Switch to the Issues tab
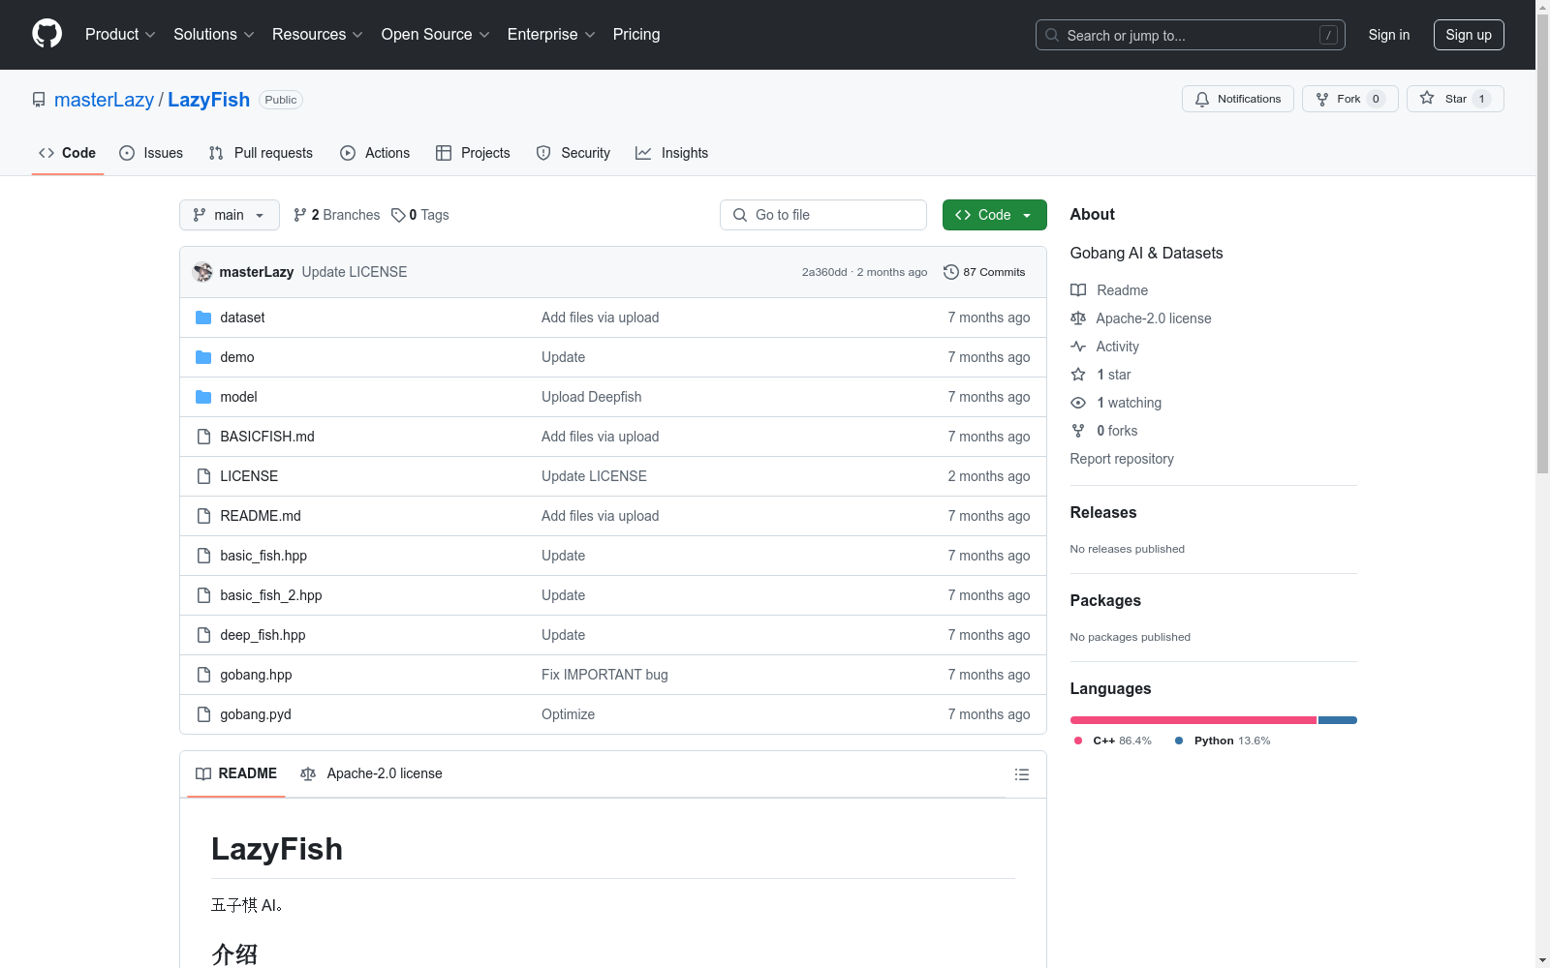 151,153
